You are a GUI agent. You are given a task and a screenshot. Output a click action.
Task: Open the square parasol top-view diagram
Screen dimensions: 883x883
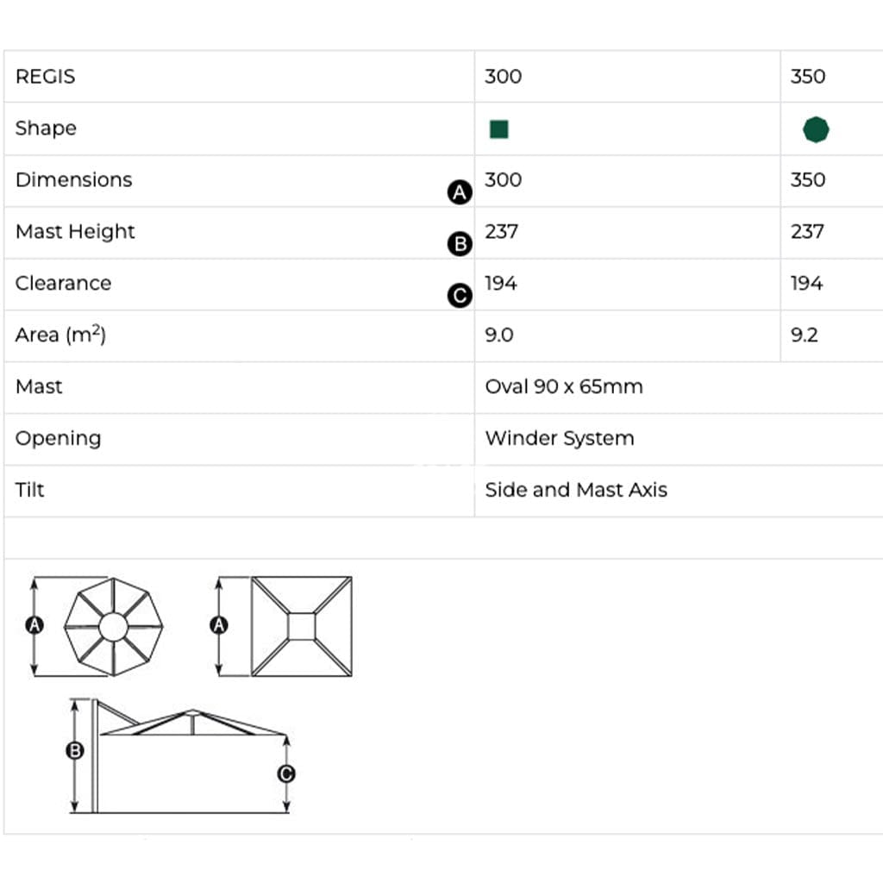coord(301,627)
